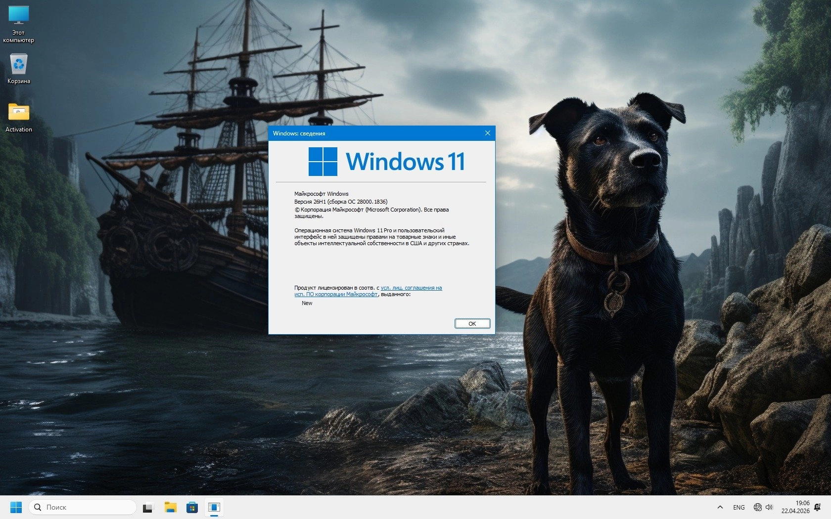Expand the hidden tray icons chevron
831x519 pixels.
tap(720, 507)
